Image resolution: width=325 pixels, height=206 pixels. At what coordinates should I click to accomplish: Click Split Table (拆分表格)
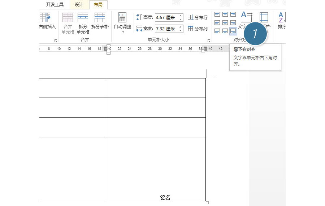click(x=100, y=21)
